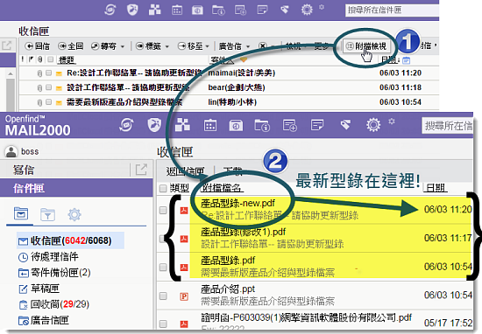Expand the 移至 dropdown arrow

tap(207, 46)
